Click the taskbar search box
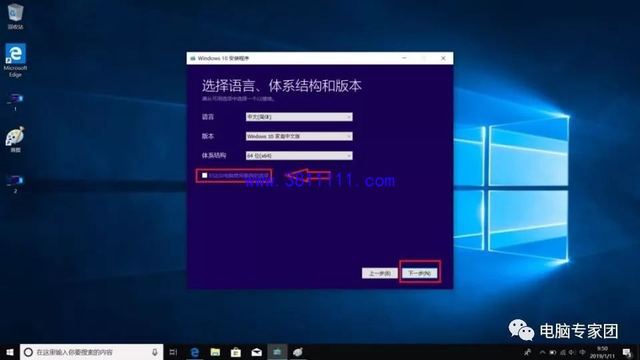The height and width of the screenshot is (360, 640). (x=91, y=352)
